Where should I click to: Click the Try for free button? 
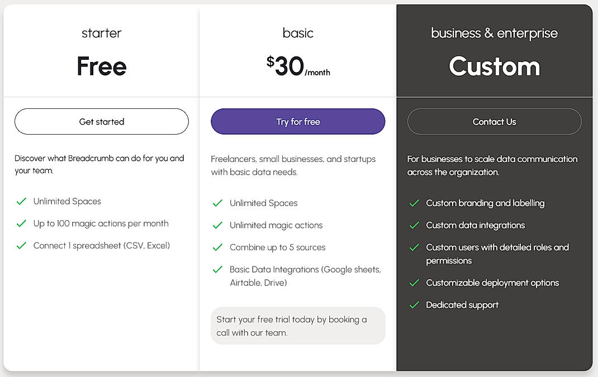coord(298,121)
